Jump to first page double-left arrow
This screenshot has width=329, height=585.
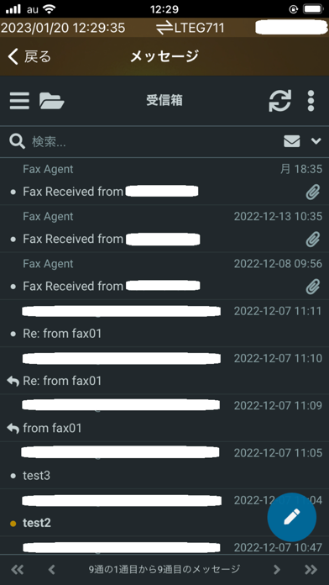(18, 569)
